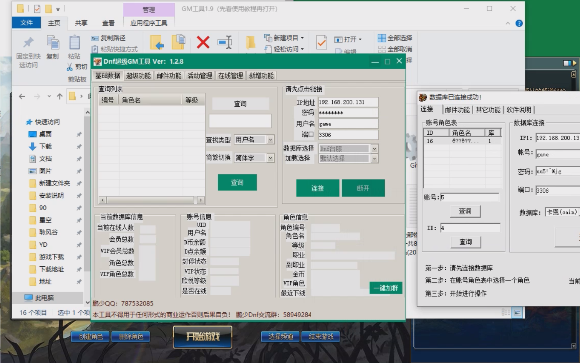Screen dimensions: 580x363
Task: Open the 简繁切换 简体字 dropdown
Action: point(271,158)
